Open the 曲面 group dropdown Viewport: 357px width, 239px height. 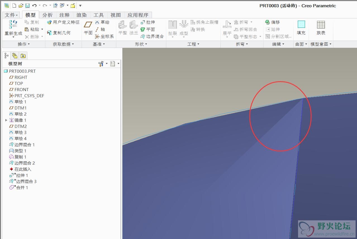tap(301, 44)
